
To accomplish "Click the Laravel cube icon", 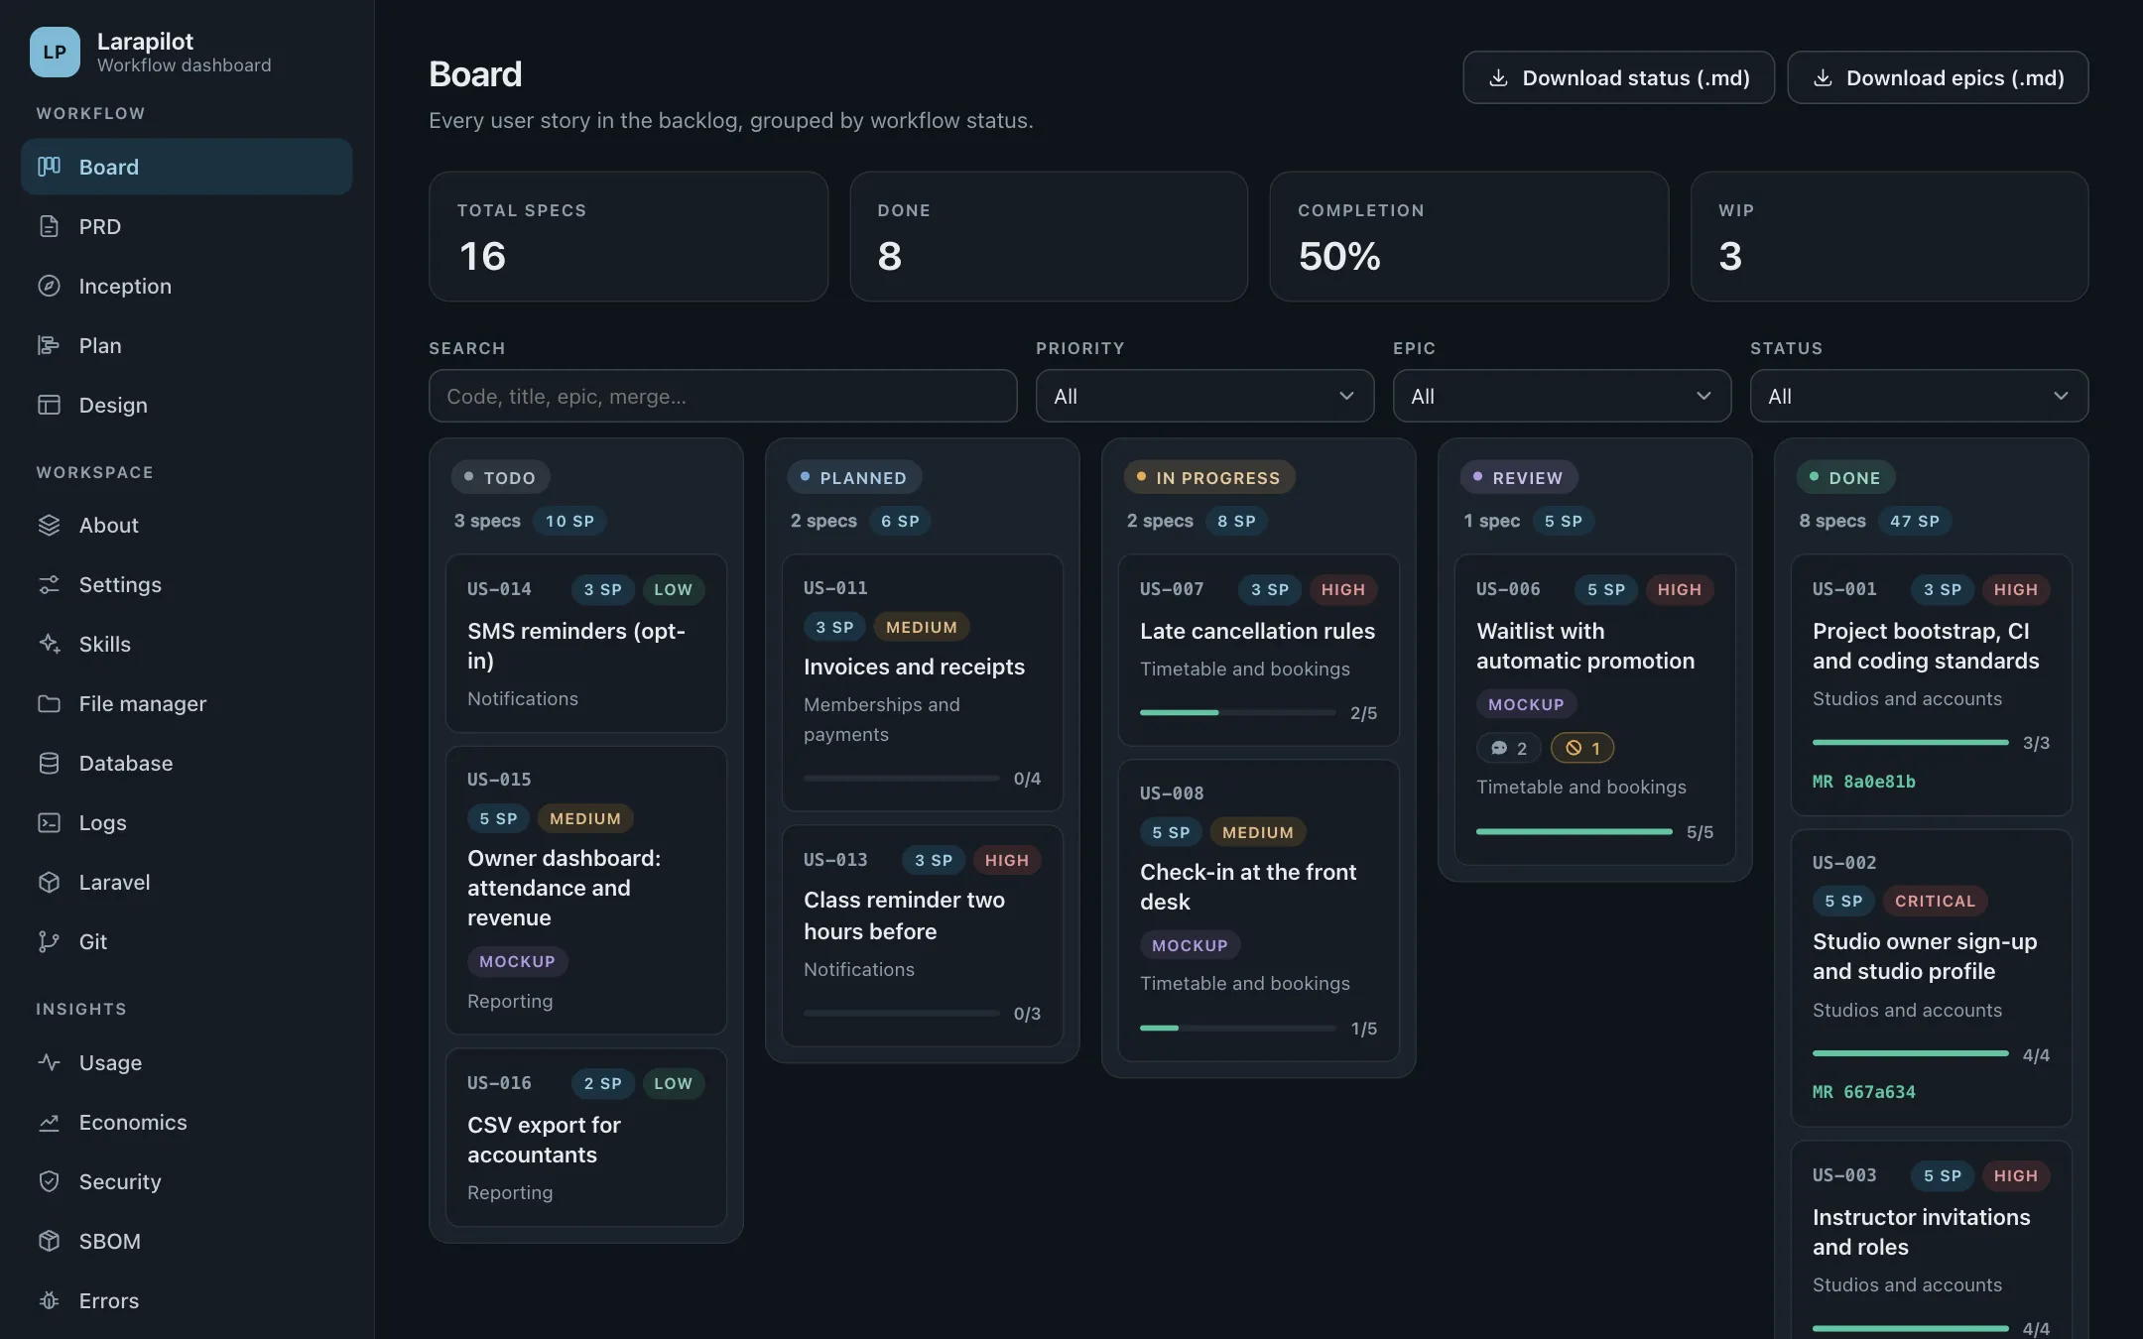I will (49, 882).
